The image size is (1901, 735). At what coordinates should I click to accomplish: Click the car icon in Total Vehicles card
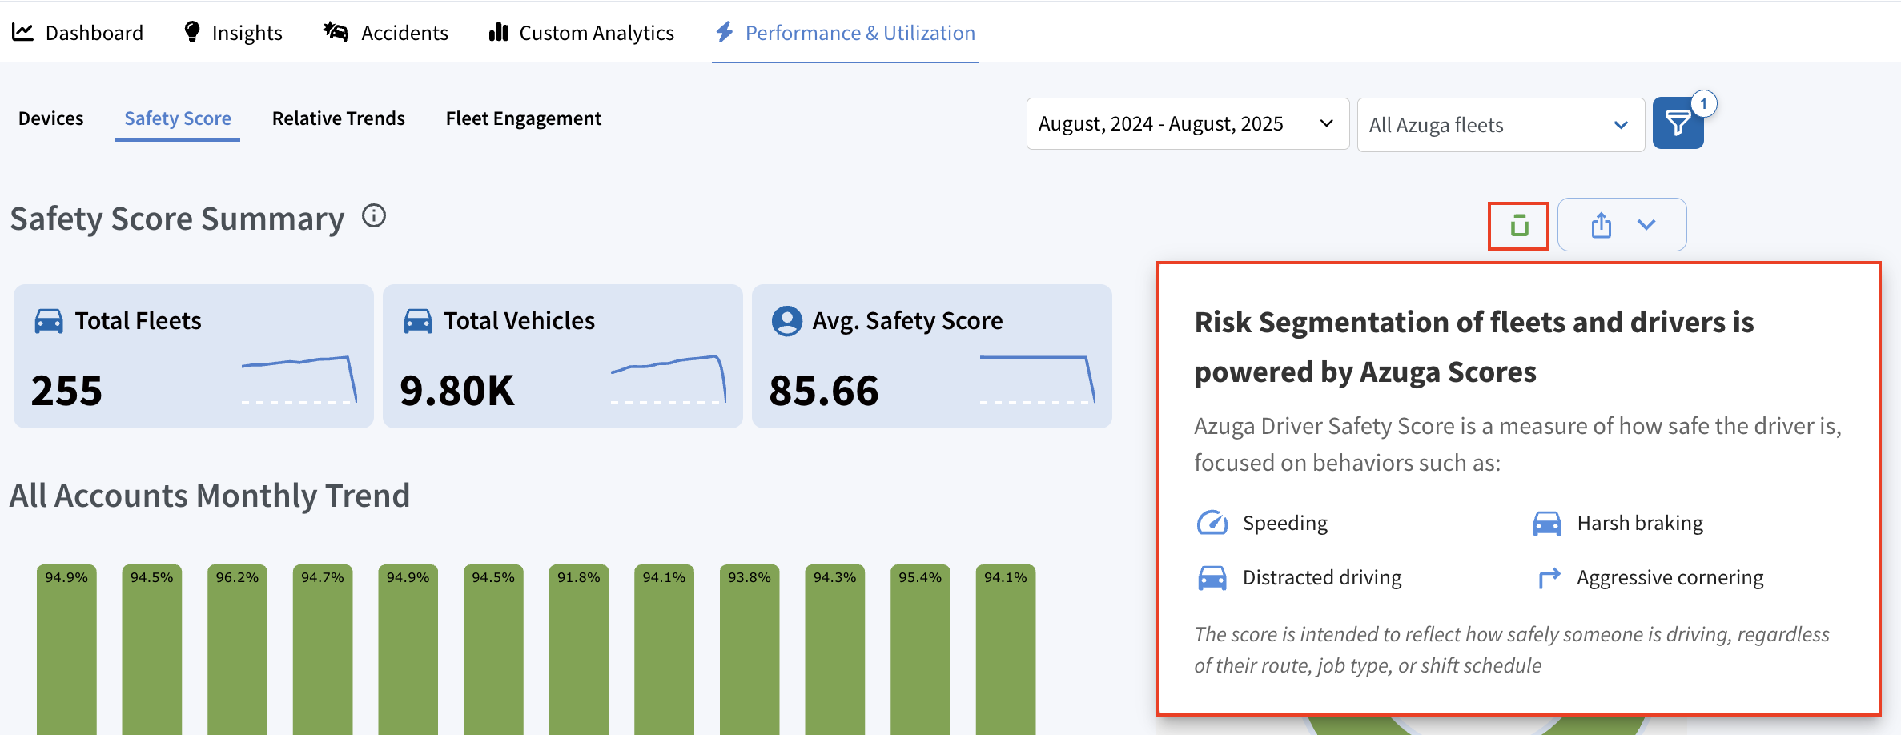click(418, 321)
